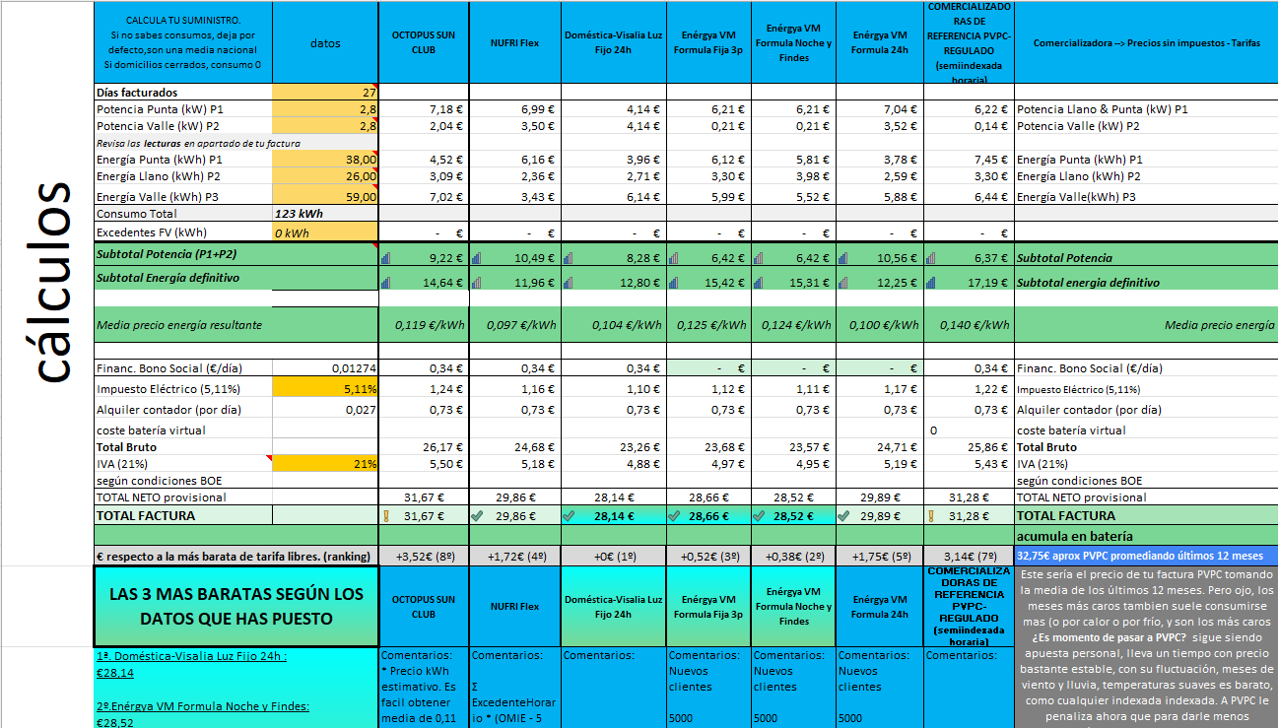This screenshot has width=1278, height=728.
Task: Select the IVA input cell showing 21%
Action: (x=325, y=464)
